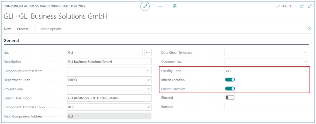Open the info factbox icon
The width and height of the screenshot is (316, 124).
pos(309,29)
